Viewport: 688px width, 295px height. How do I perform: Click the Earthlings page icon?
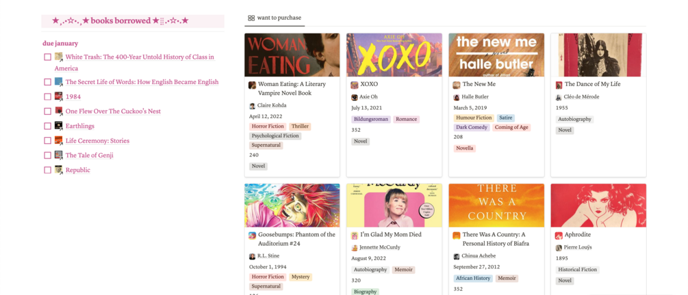tap(59, 126)
